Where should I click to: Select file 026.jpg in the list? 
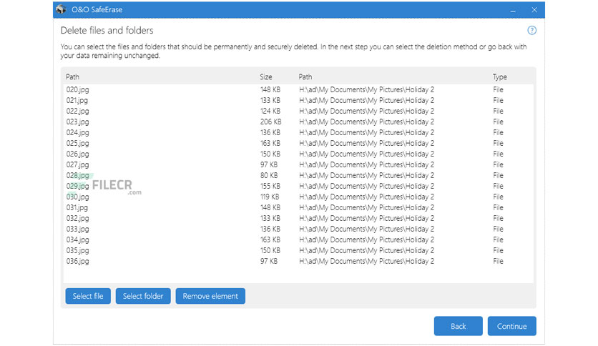click(77, 154)
